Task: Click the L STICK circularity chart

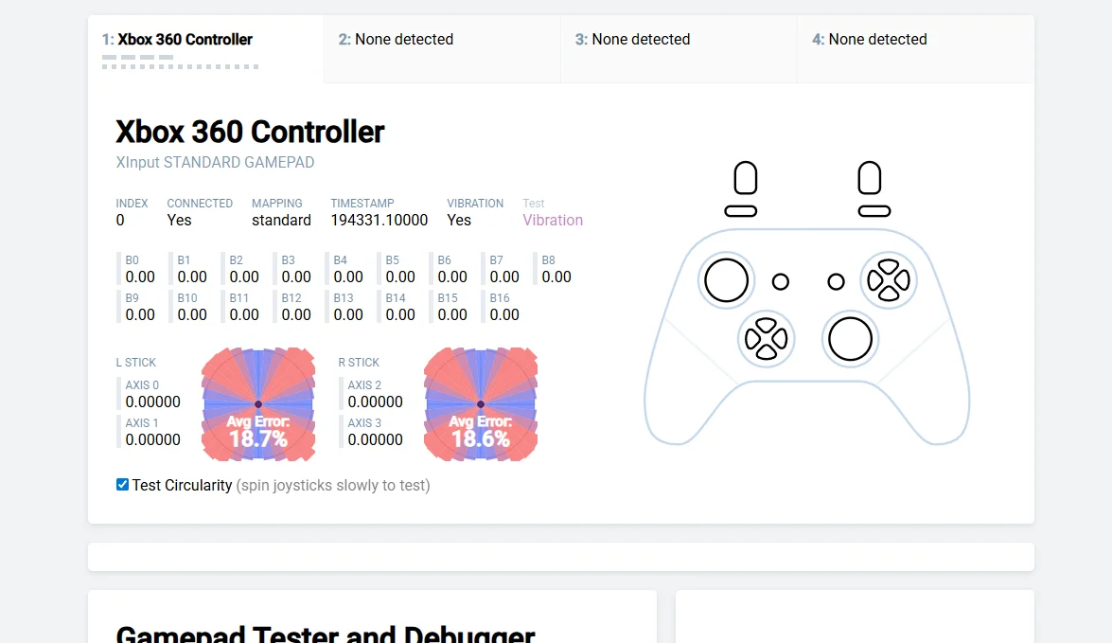Action: 258,403
